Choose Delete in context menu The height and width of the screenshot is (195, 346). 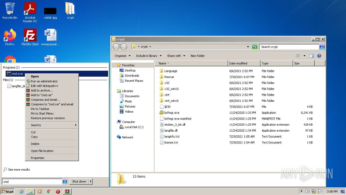coord(52,144)
